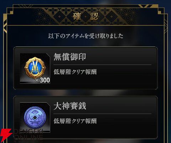Select the 無償御印 item name
The width and height of the screenshot is (171, 143).
pyautogui.click(x=70, y=57)
